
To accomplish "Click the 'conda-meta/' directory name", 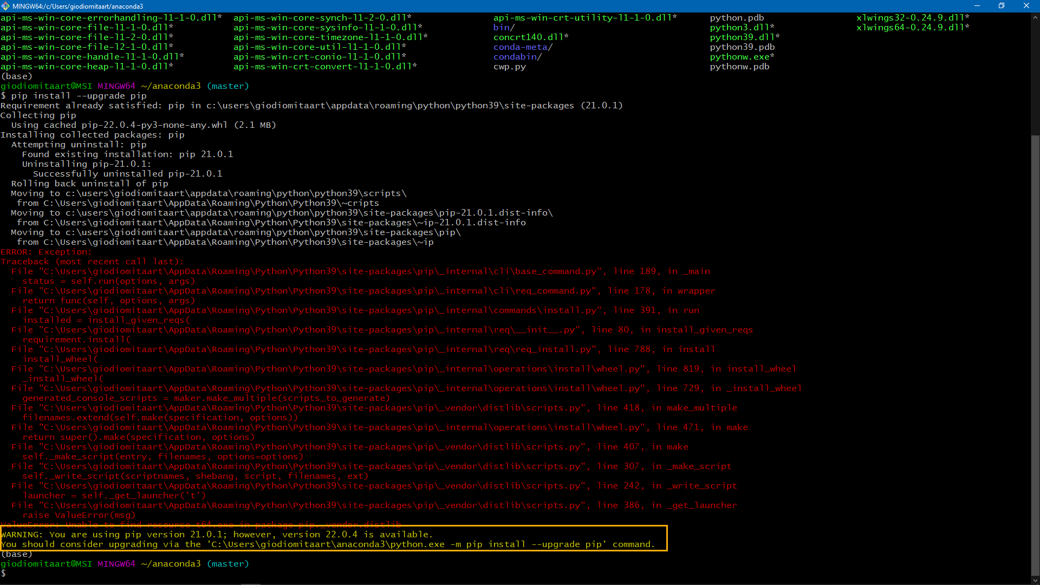I will tap(523, 47).
